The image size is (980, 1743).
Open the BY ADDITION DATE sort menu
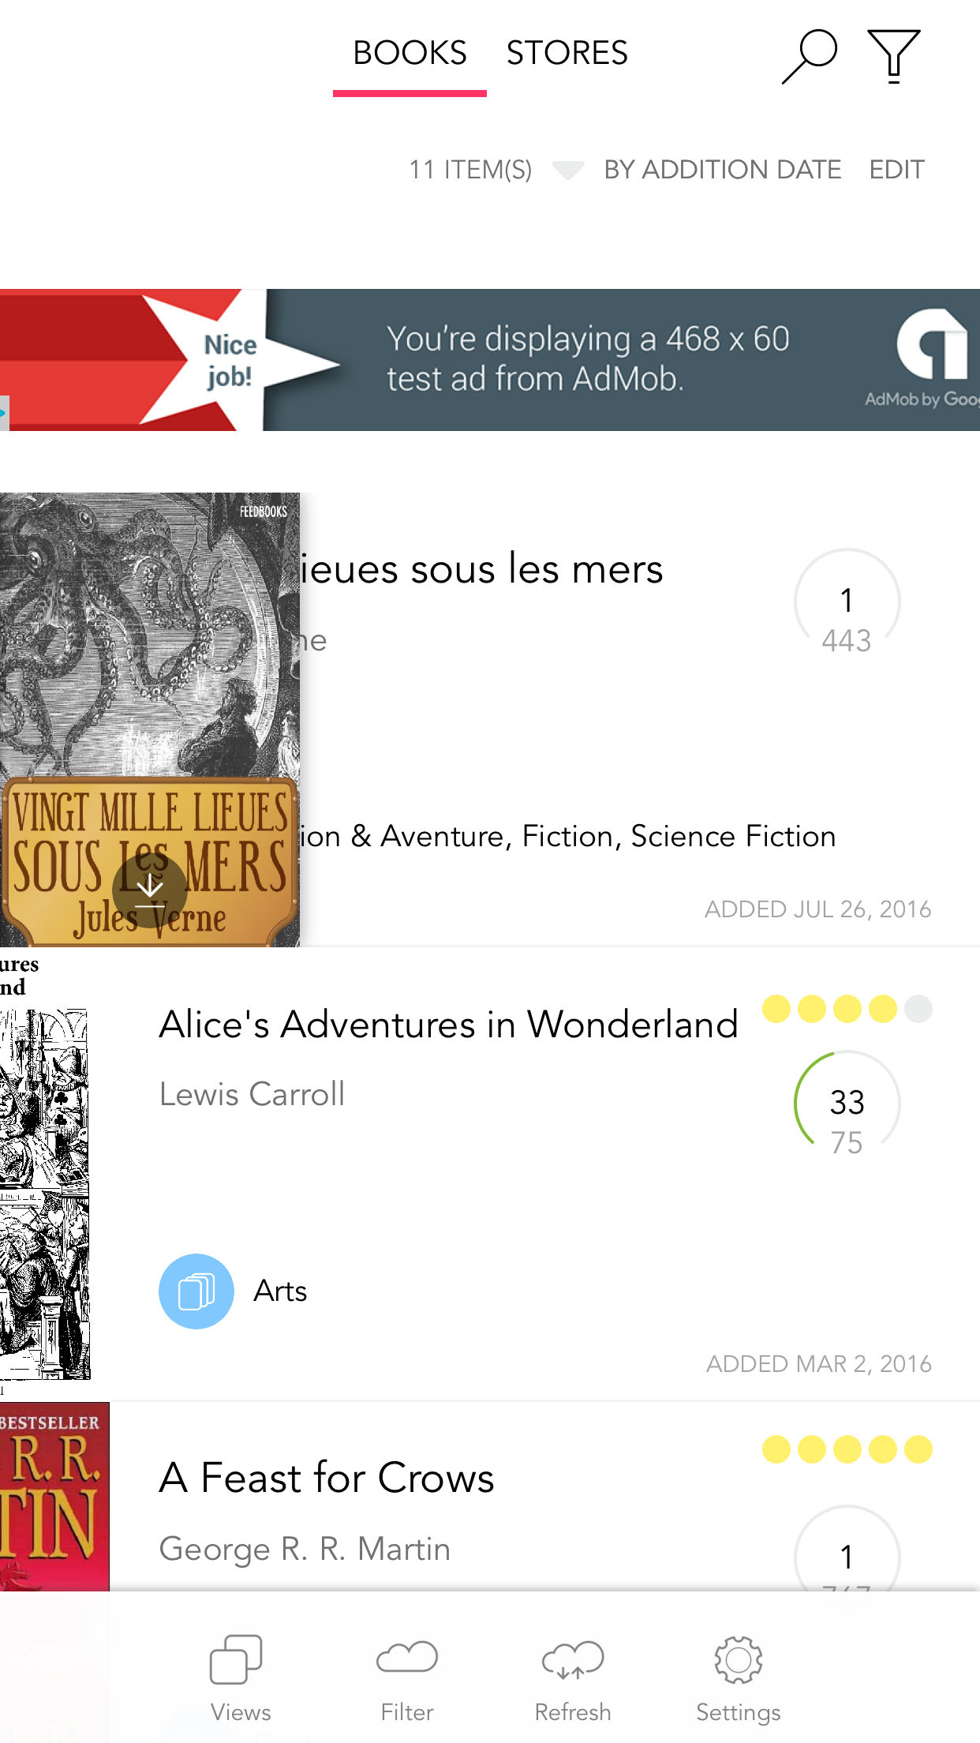[723, 170]
